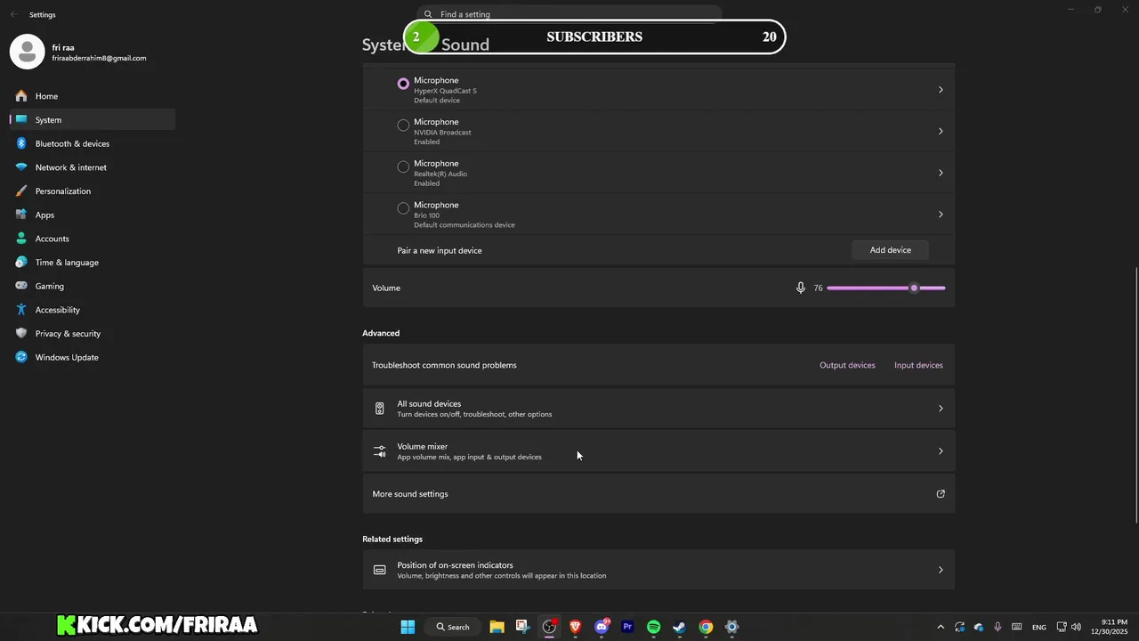
Task: Open Google Chrome from taskbar
Action: (x=706, y=627)
